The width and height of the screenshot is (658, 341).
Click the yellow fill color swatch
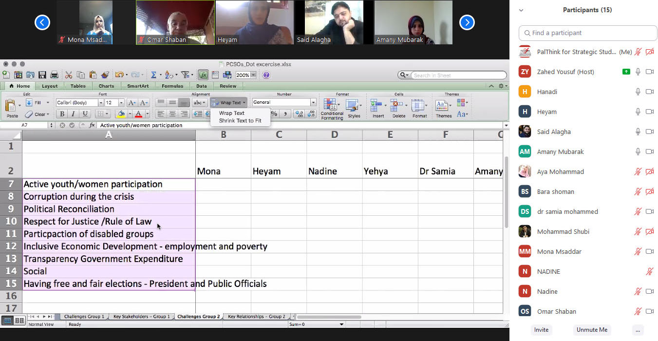(x=120, y=114)
